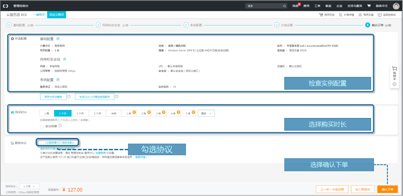
Task: Open the 购买时长 dropdown in bottom bar
Action: [29, 186]
